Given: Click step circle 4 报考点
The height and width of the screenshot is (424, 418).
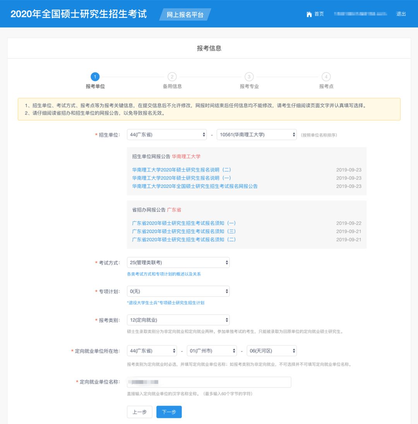Looking at the screenshot, I should coord(326,76).
